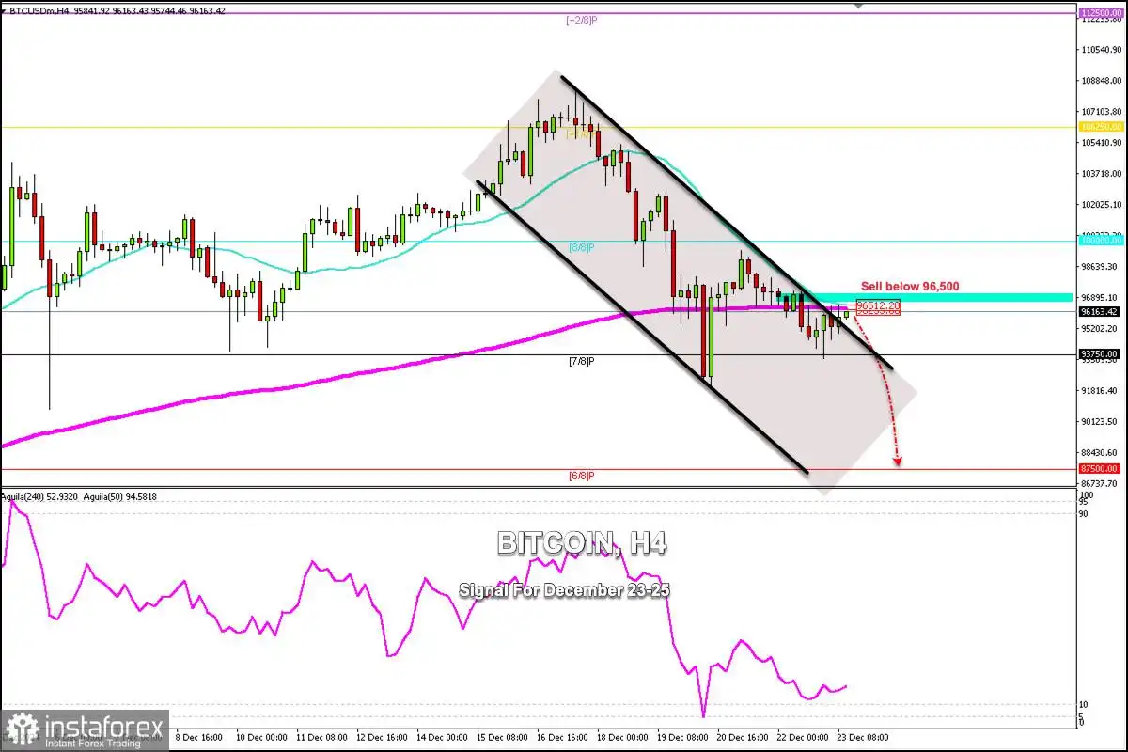Click the '23 Dec 08:00' time axis label
The height and width of the screenshot is (752, 1128).
coord(863,737)
